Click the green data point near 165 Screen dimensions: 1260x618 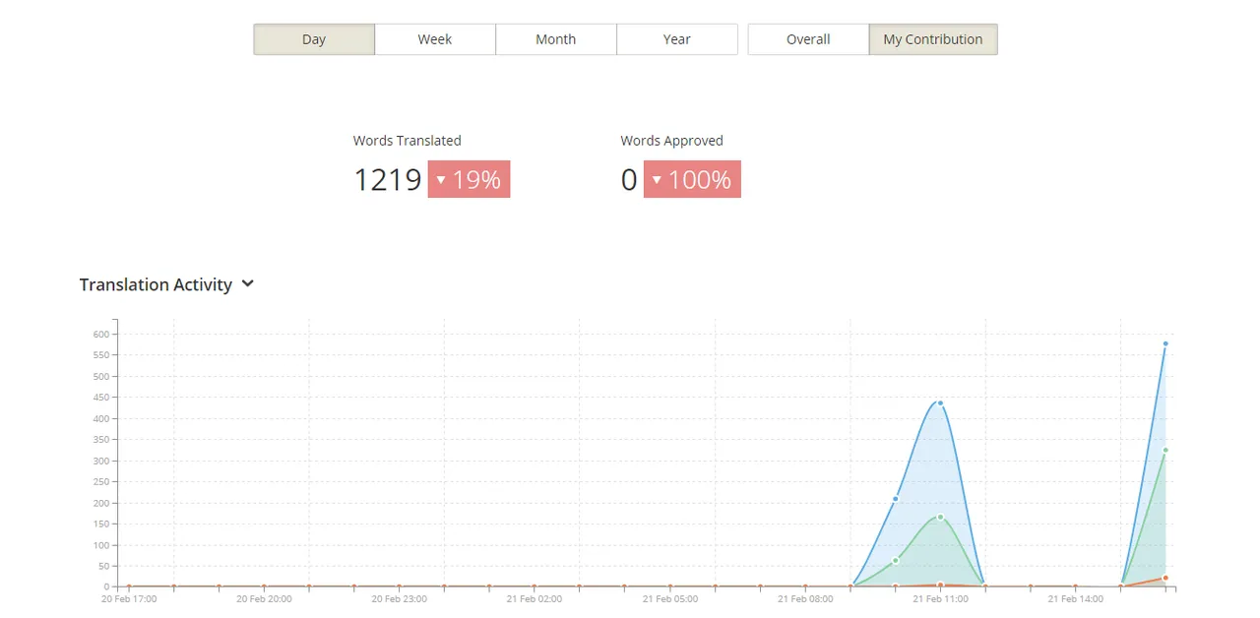pos(940,517)
